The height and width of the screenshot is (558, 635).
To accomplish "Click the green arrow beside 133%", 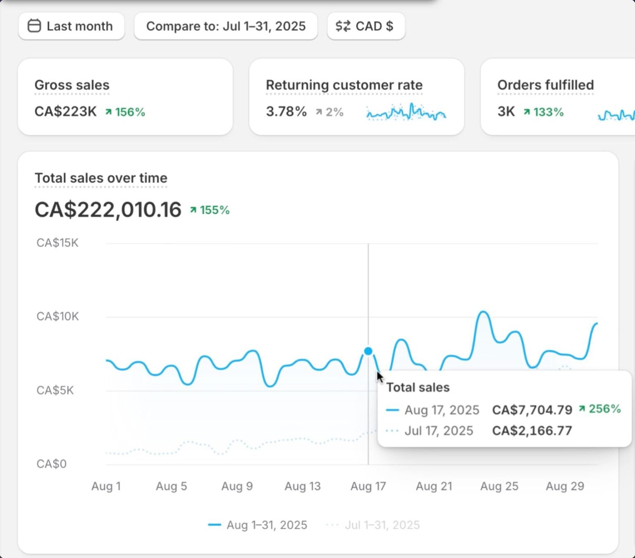I will tap(527, 112).
